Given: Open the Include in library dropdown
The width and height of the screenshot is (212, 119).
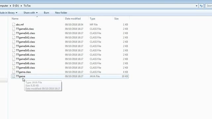Looking at the screenshot, I should 9,13.
